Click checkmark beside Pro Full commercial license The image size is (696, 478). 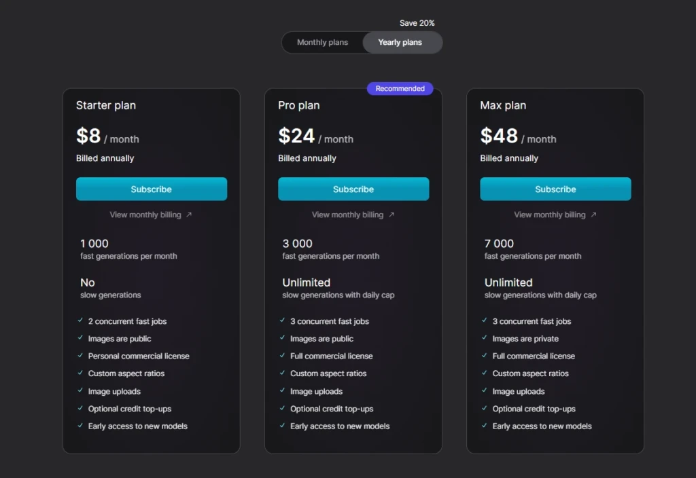click(282, 355)
